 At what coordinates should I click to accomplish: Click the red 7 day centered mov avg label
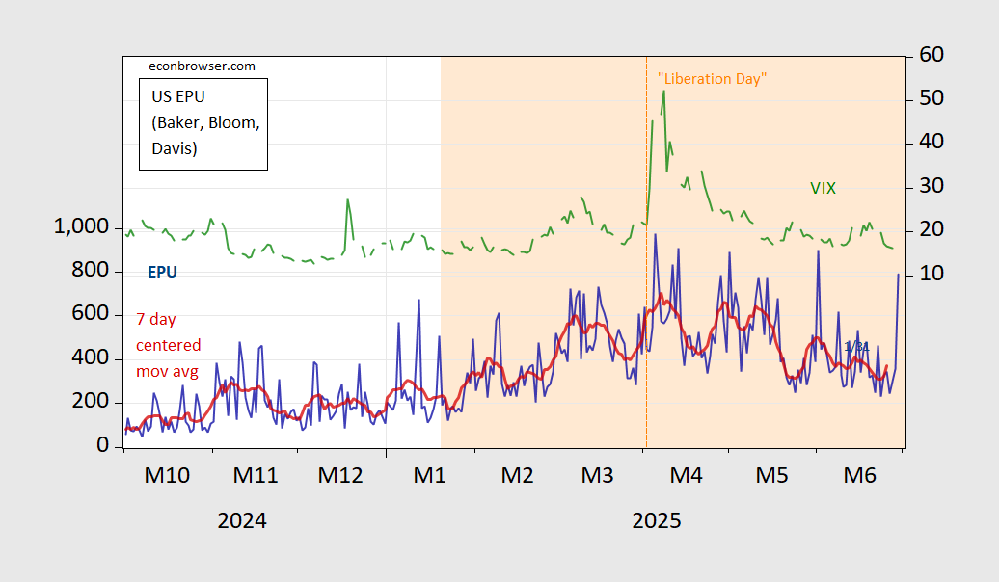pyautogui.click(x=169, y=345)
